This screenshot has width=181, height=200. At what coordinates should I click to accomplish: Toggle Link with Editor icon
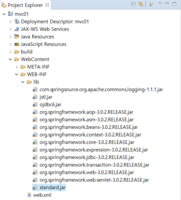(140, 4)
